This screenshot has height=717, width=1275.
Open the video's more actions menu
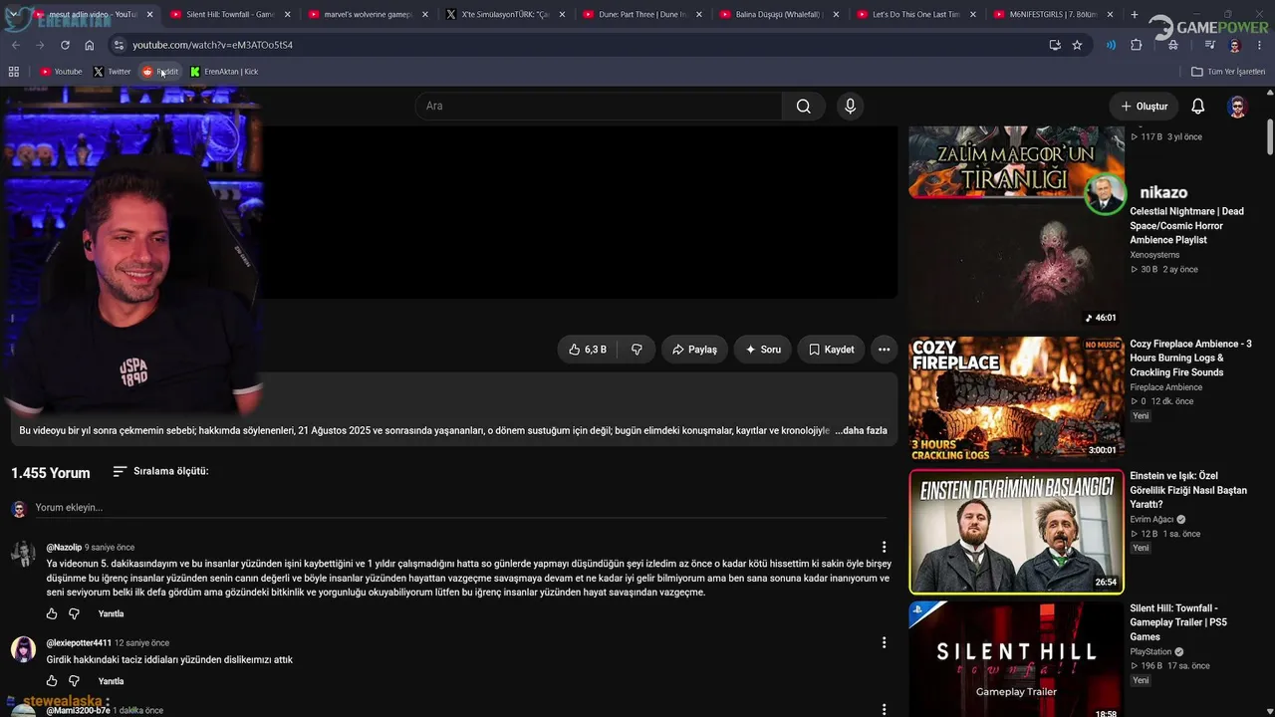pos(884,350)
